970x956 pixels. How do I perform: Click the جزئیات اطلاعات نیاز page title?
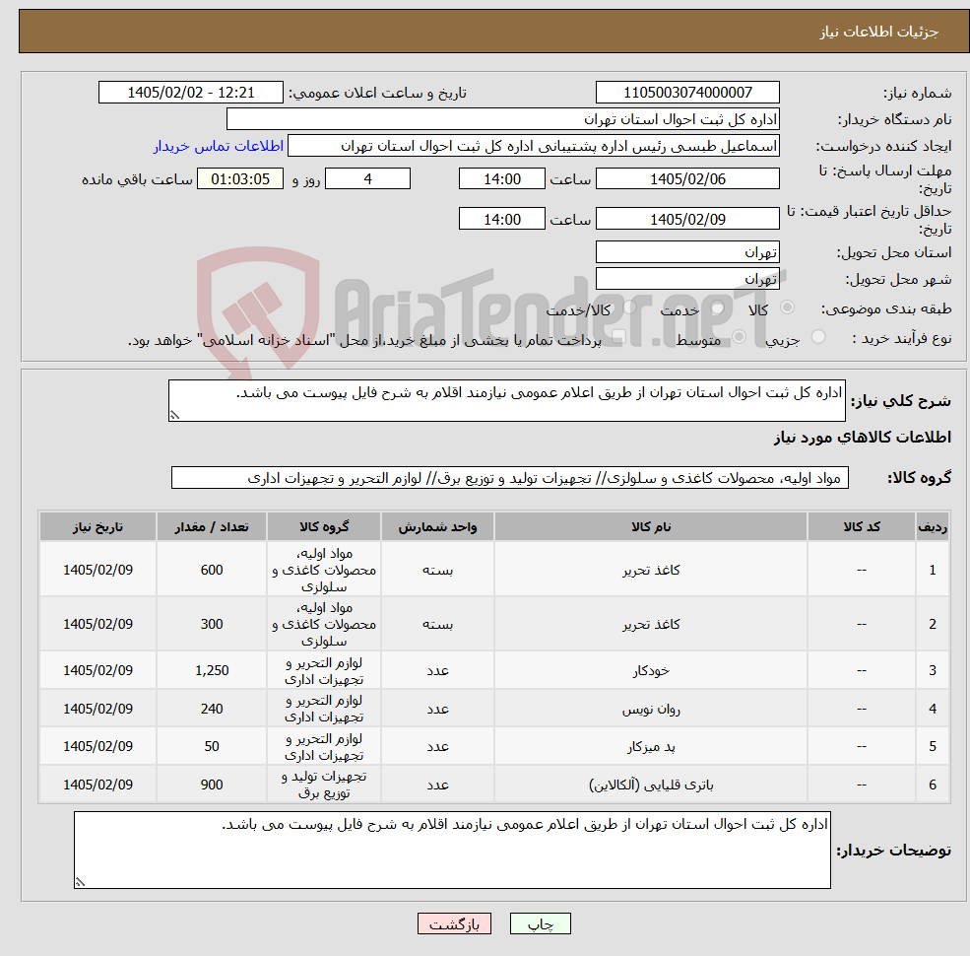pyautogui.click(x=878, y=32)
